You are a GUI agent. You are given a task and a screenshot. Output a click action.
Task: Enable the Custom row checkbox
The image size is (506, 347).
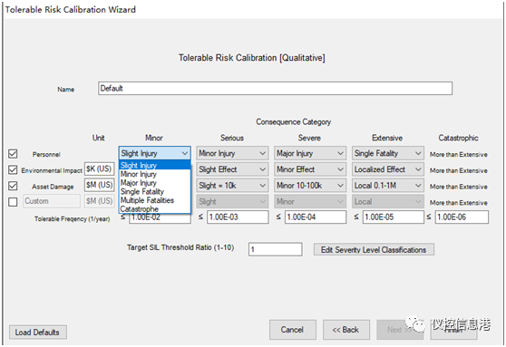(13, 202)
